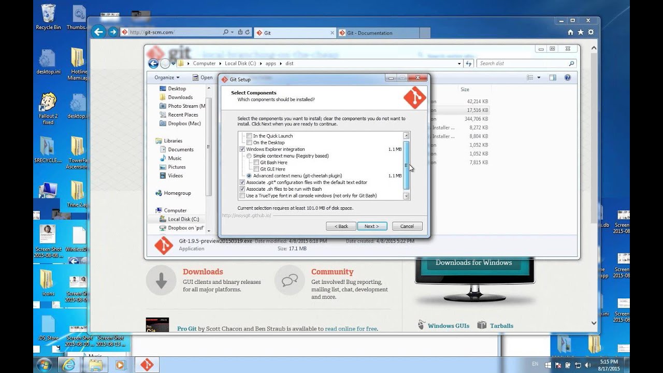The image size is (663, 373).
Task: Open the Community link on git page
Action: tap(333, 272)
